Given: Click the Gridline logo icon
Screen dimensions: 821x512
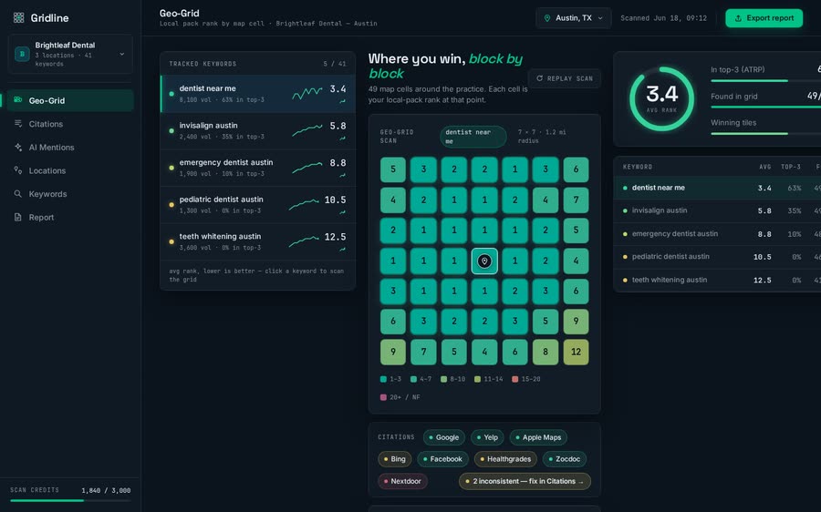Looking at the screenshot, I should click(x=19, y=18).
